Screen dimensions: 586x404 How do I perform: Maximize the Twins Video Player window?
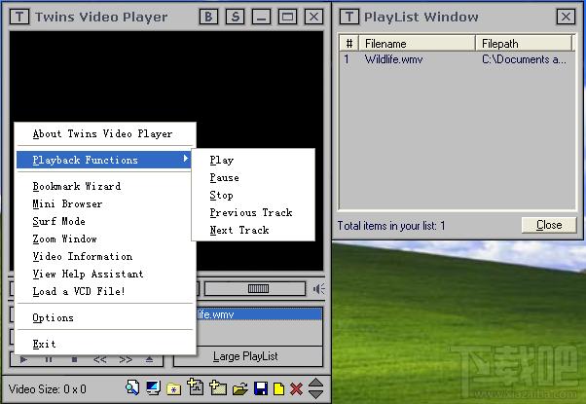click(x=287, y=17)
